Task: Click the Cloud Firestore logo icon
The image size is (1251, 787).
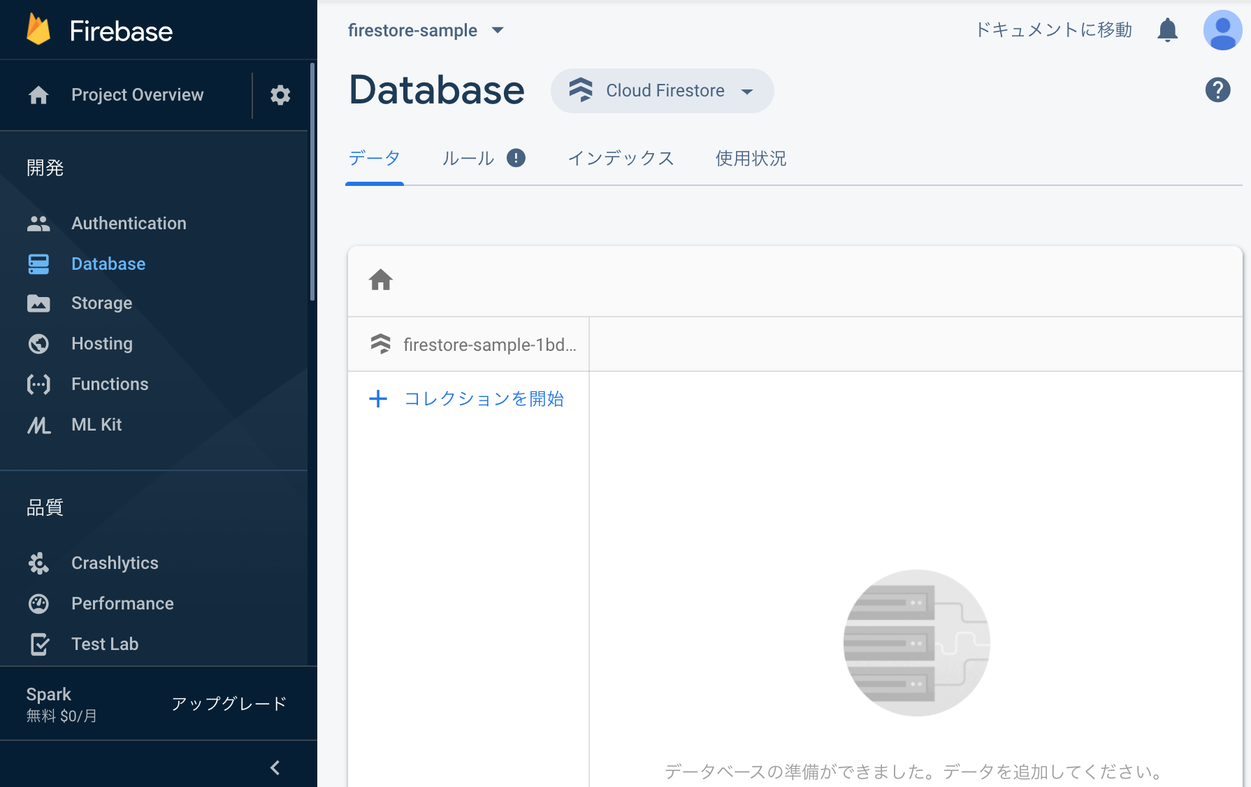Action: tap(580, 90)
